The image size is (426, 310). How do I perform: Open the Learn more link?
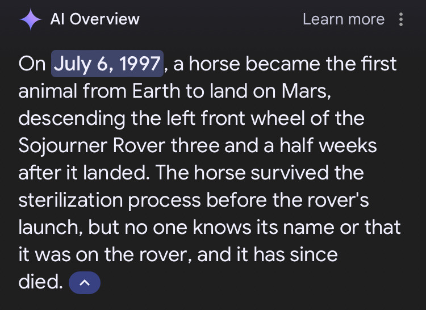pyautogui.click(x=343, y=19)
